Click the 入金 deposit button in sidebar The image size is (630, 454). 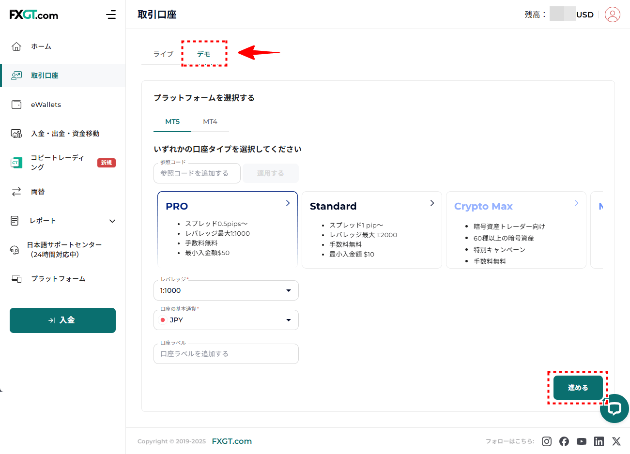click(62, 320)
